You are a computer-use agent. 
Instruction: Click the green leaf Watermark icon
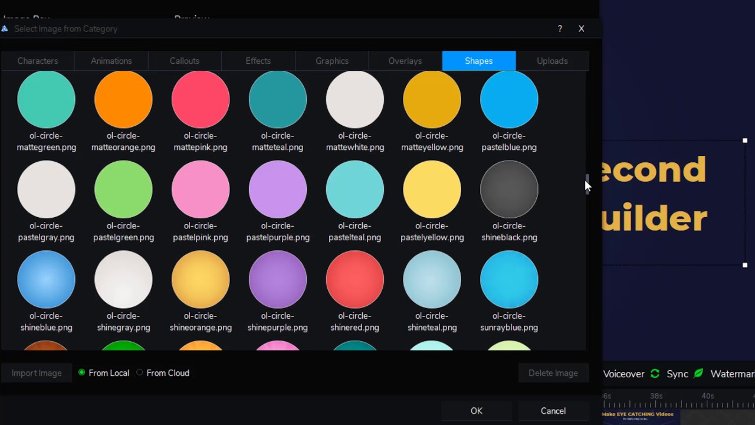[698, 374]
